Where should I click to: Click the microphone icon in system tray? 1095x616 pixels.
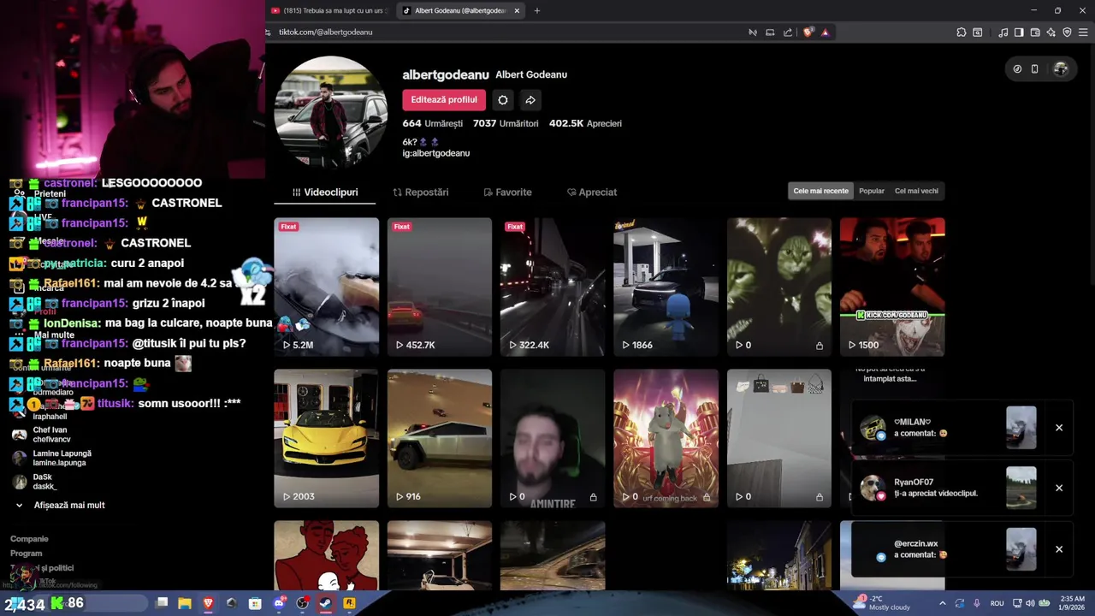tap(977, 603)
